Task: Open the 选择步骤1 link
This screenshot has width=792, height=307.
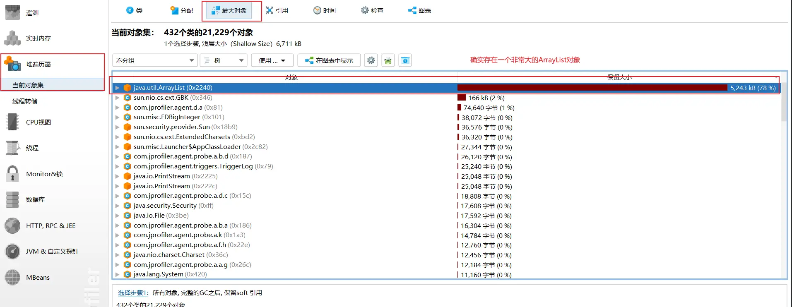Action: [x=132, y=293]
